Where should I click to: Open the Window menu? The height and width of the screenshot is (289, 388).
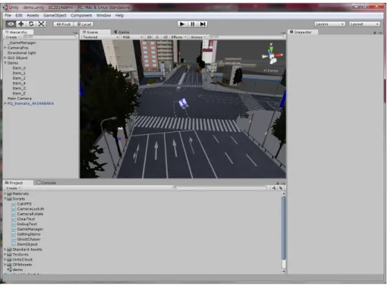pyautogui.click(x=103, y=15)
